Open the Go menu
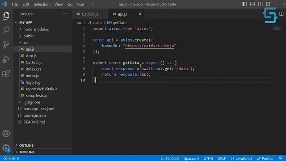This screenshot has width=286, height=161. point(70,4)
